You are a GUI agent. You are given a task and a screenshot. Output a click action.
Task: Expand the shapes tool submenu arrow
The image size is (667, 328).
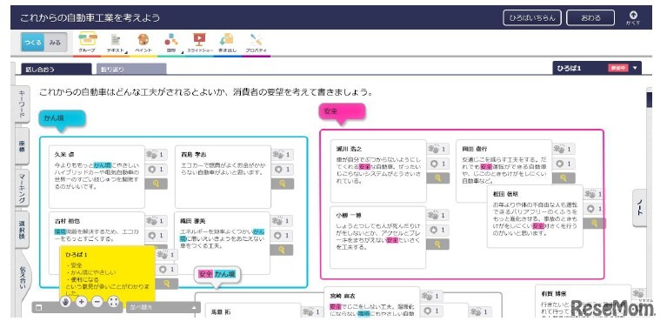[182, 52]
